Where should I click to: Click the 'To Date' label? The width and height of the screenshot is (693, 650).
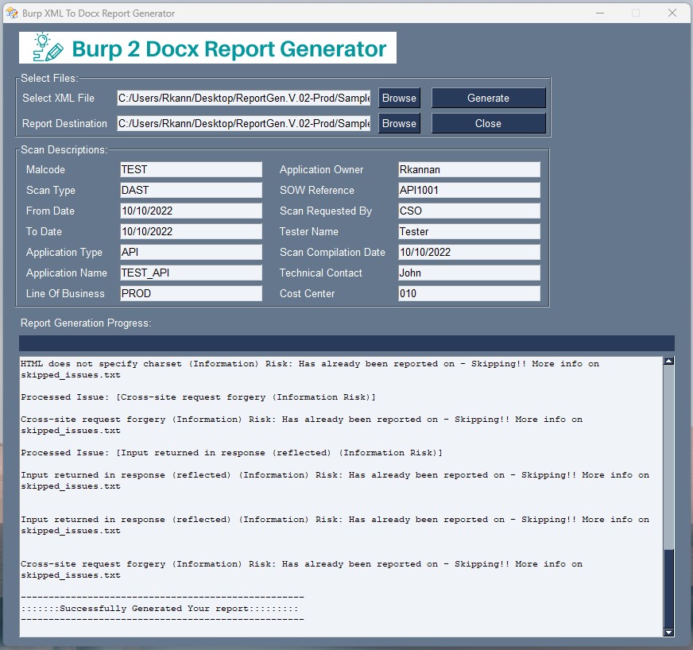(44, 231)
